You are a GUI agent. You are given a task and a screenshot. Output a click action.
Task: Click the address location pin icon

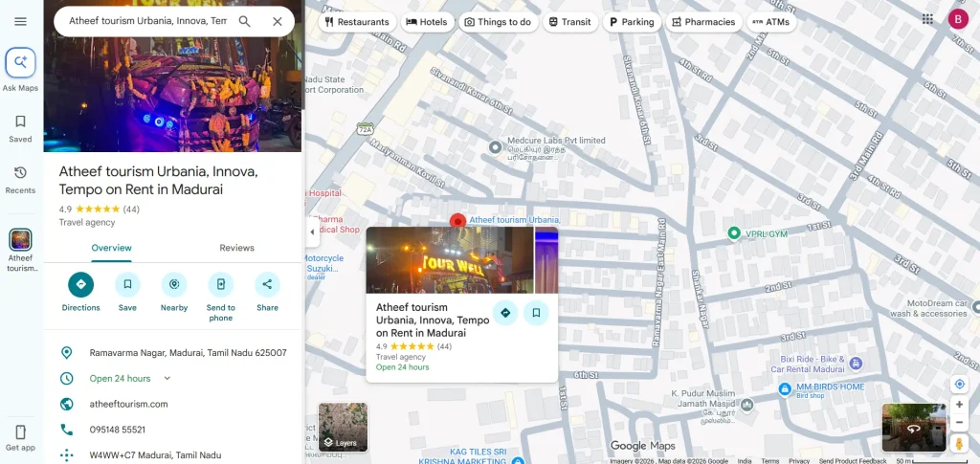[66, 353]
